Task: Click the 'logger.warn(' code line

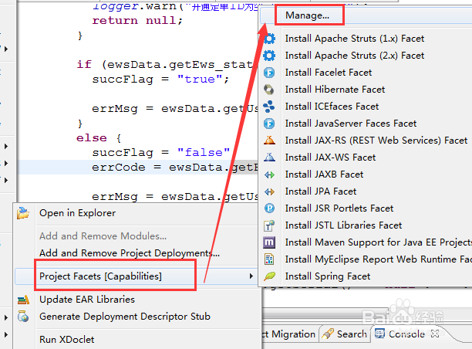Action: tap(174, 6)
